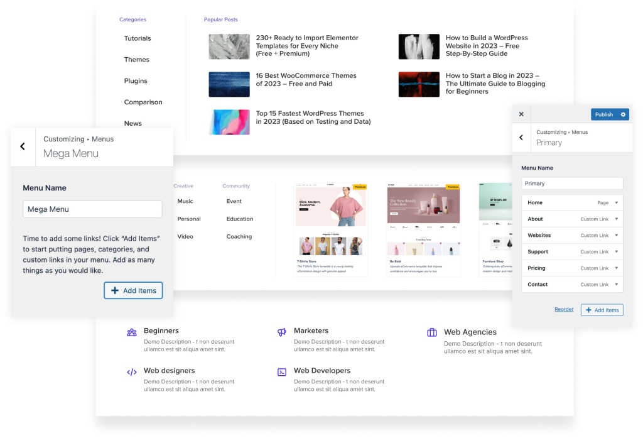
Task: Open the WooCommerce Themes post thumbnail
Action: [x=229, y=84]
